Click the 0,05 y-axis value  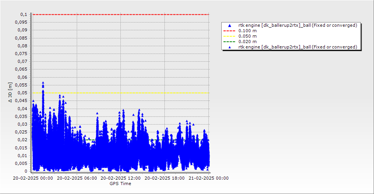click(23, 93)
